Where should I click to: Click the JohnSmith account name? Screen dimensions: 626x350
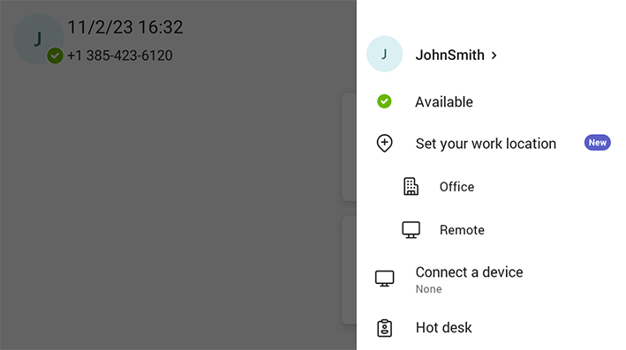[449, 55]
